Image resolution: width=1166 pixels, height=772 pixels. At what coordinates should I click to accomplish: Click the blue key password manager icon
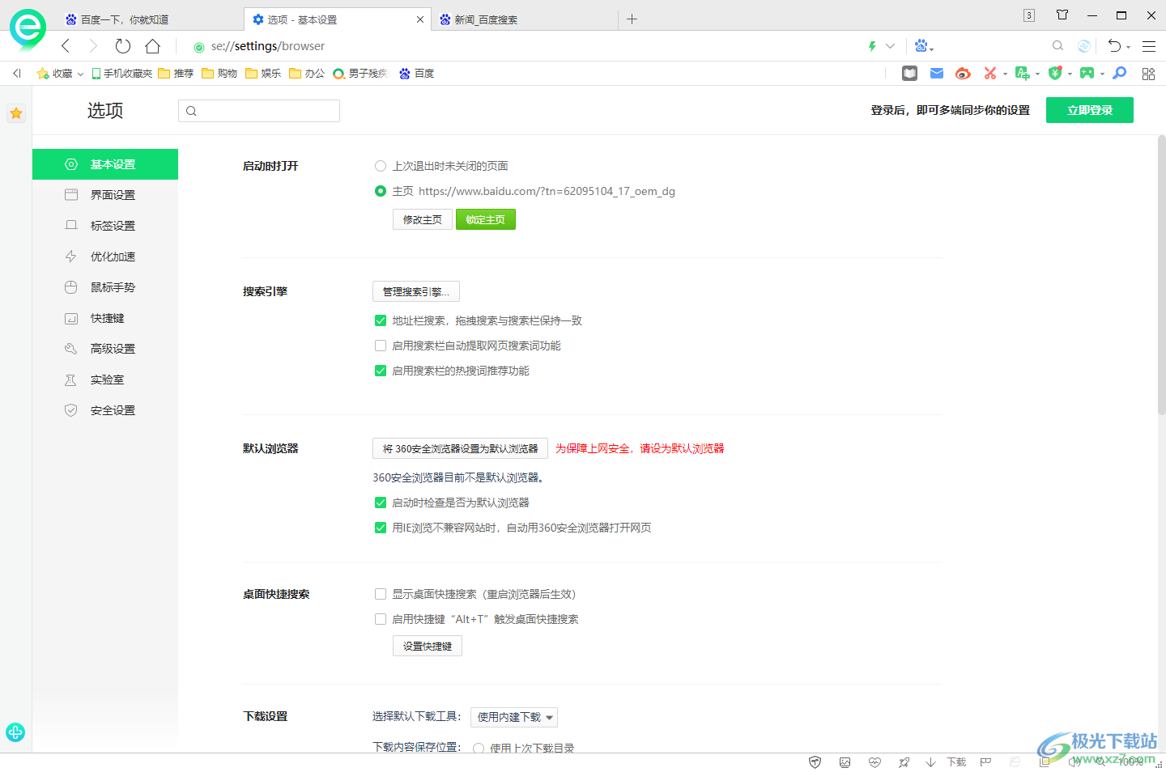[x=1120, y=74]
